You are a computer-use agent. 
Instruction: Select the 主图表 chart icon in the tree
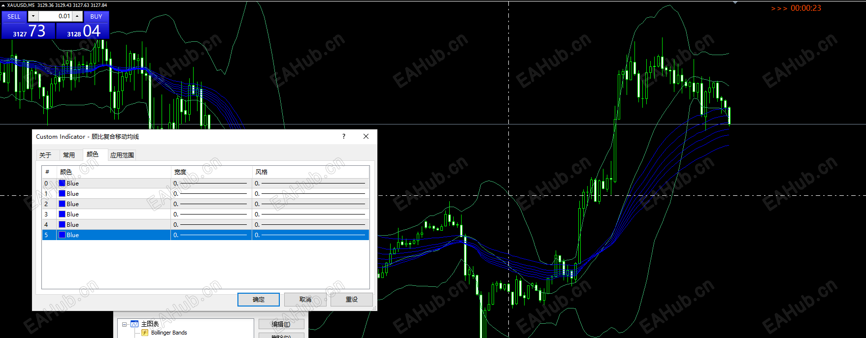click(x=134, y=324)
